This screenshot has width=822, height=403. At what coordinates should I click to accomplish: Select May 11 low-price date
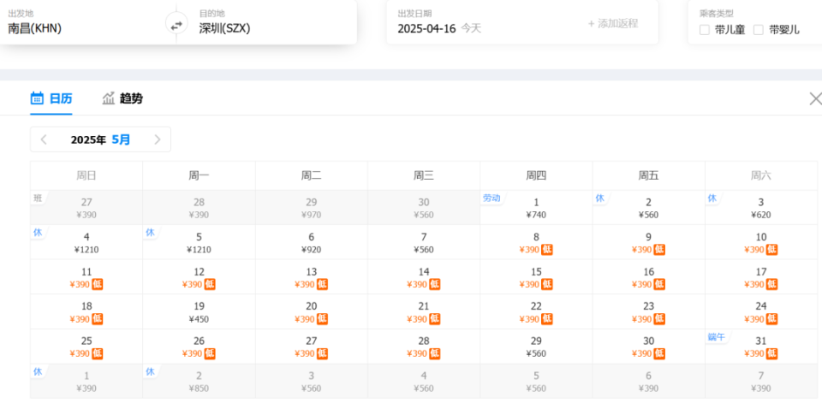coord(86,276)
